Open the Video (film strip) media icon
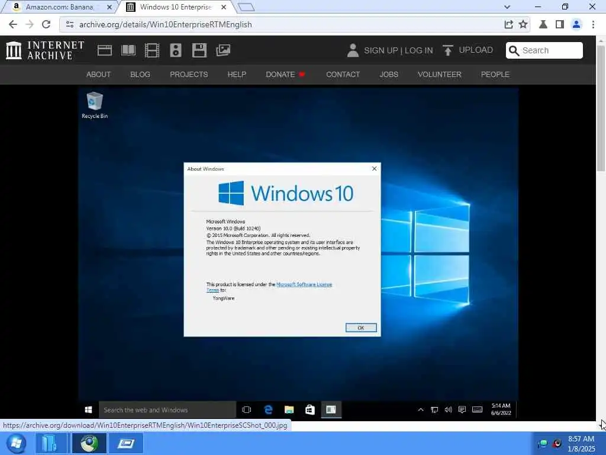606x455 pixels. click(152, 50)
